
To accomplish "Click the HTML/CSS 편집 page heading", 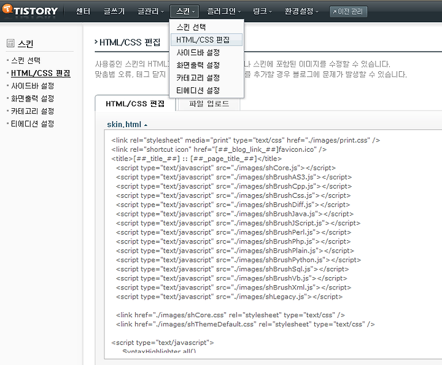I will pyautogui.click(x=130, y=42).
